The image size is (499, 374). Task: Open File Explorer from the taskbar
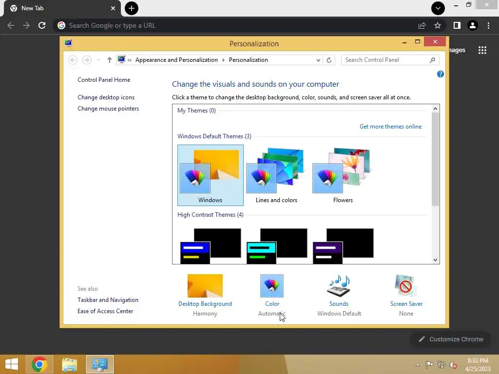[70, 364]
